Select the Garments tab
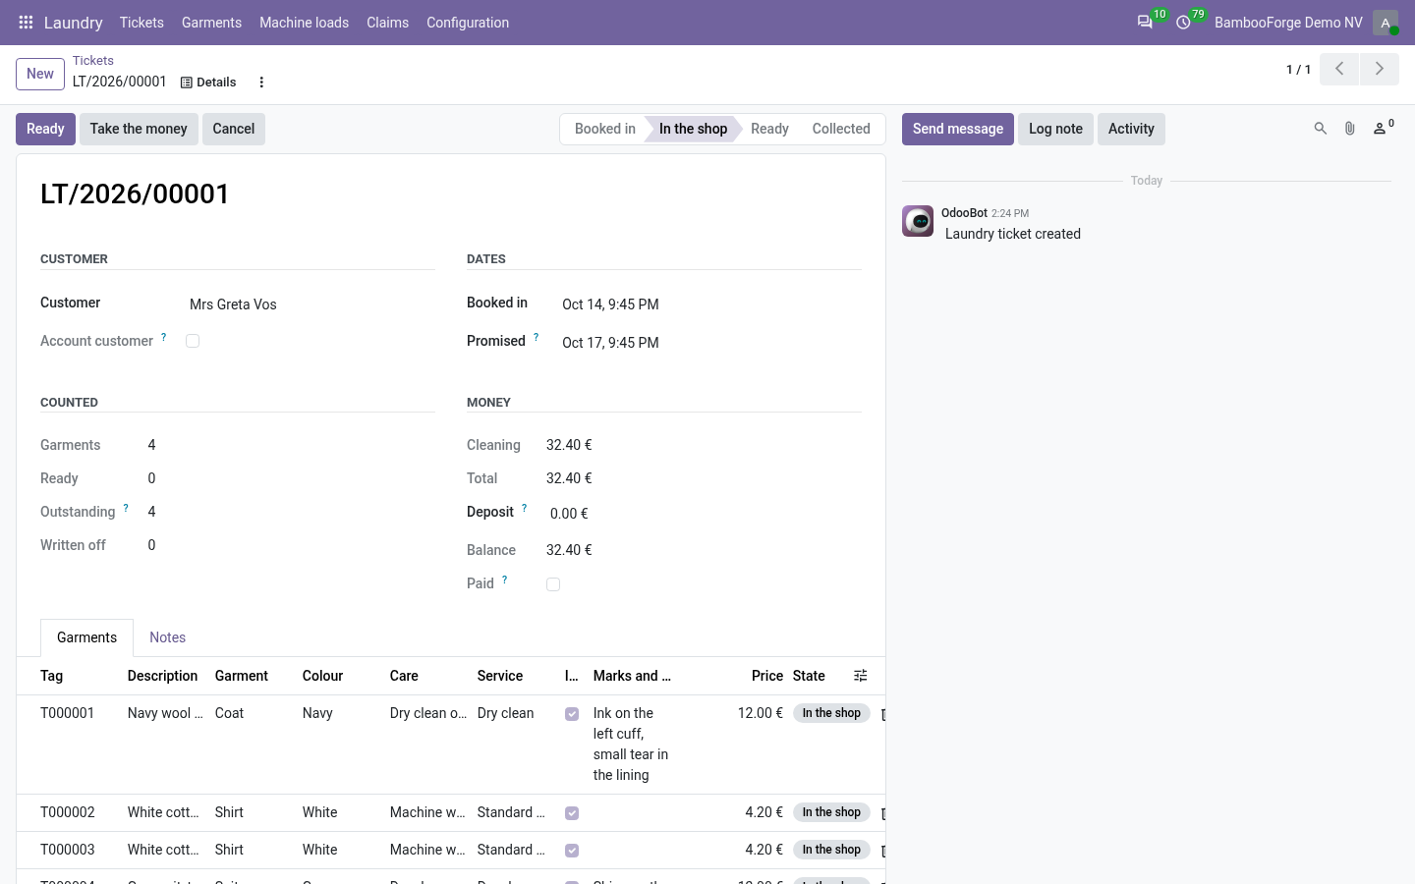Viewport: 1415px width, 884px height. point(86,637)
